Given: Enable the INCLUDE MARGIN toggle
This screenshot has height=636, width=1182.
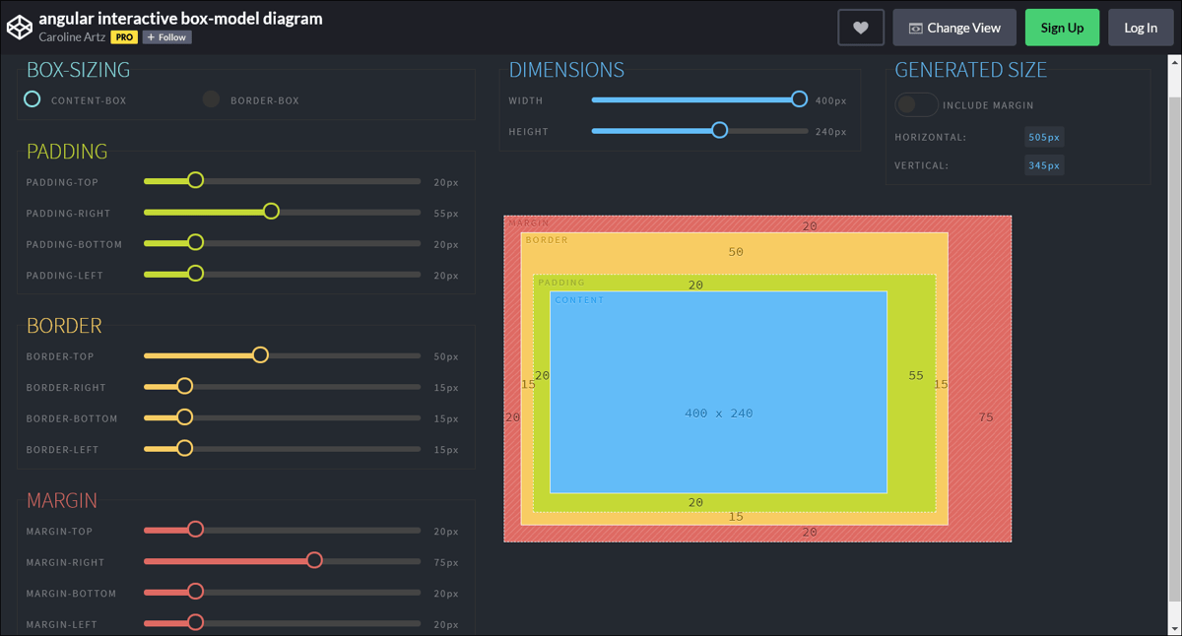Looking at the screenshot, I should [916, 104].
